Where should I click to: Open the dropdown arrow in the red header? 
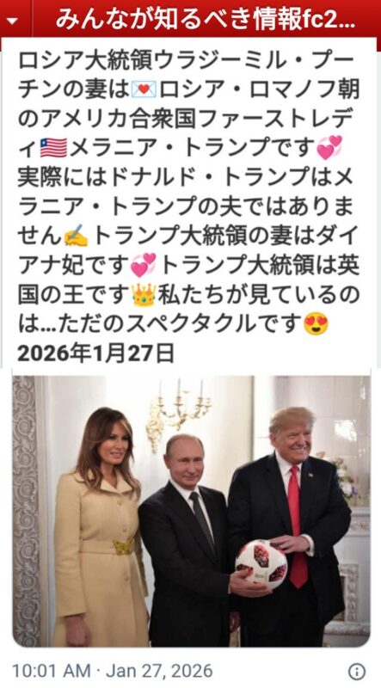tap(14, 21)
